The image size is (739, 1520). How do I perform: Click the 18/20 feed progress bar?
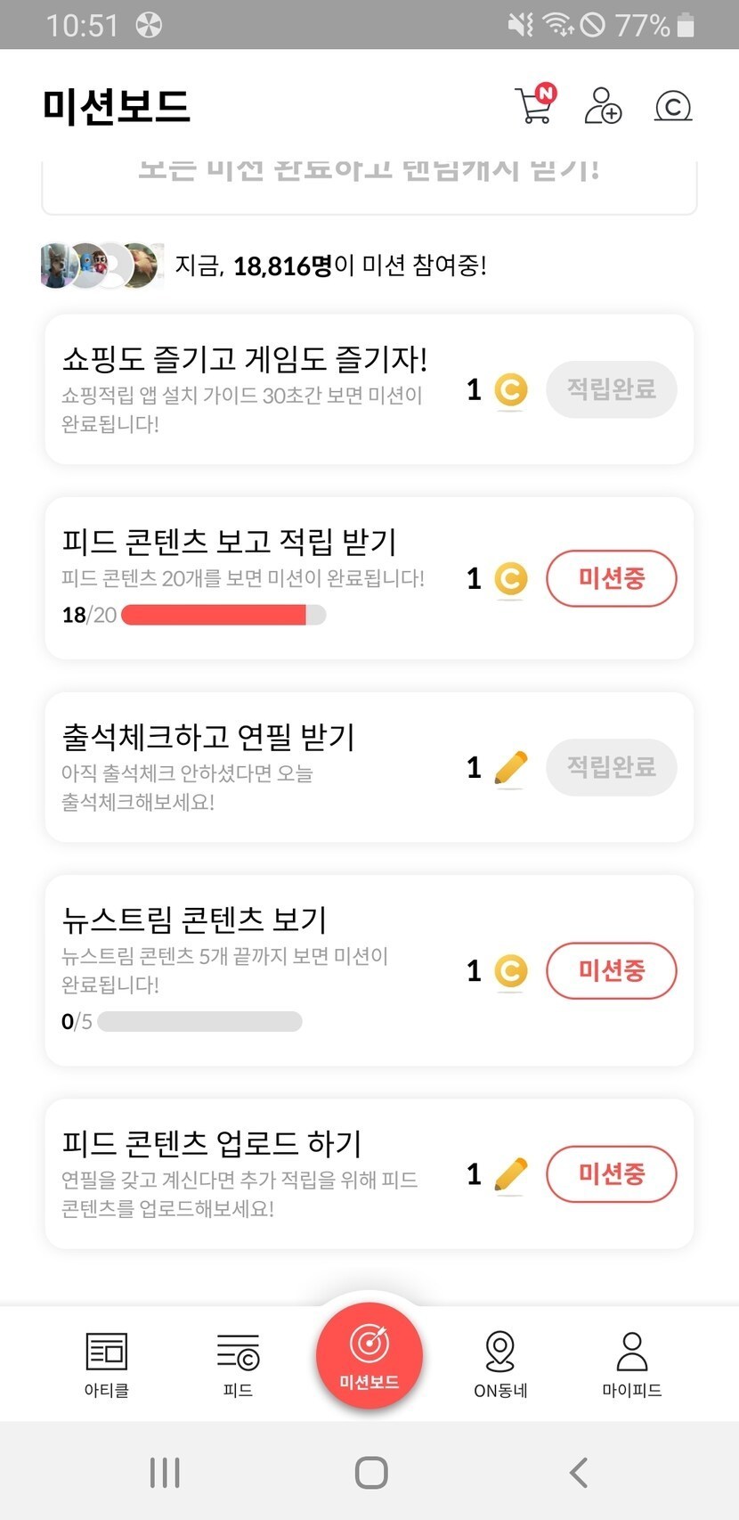click(x=223, y=615)
